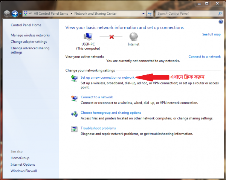Open Change adapter settings

pos(29,42)
